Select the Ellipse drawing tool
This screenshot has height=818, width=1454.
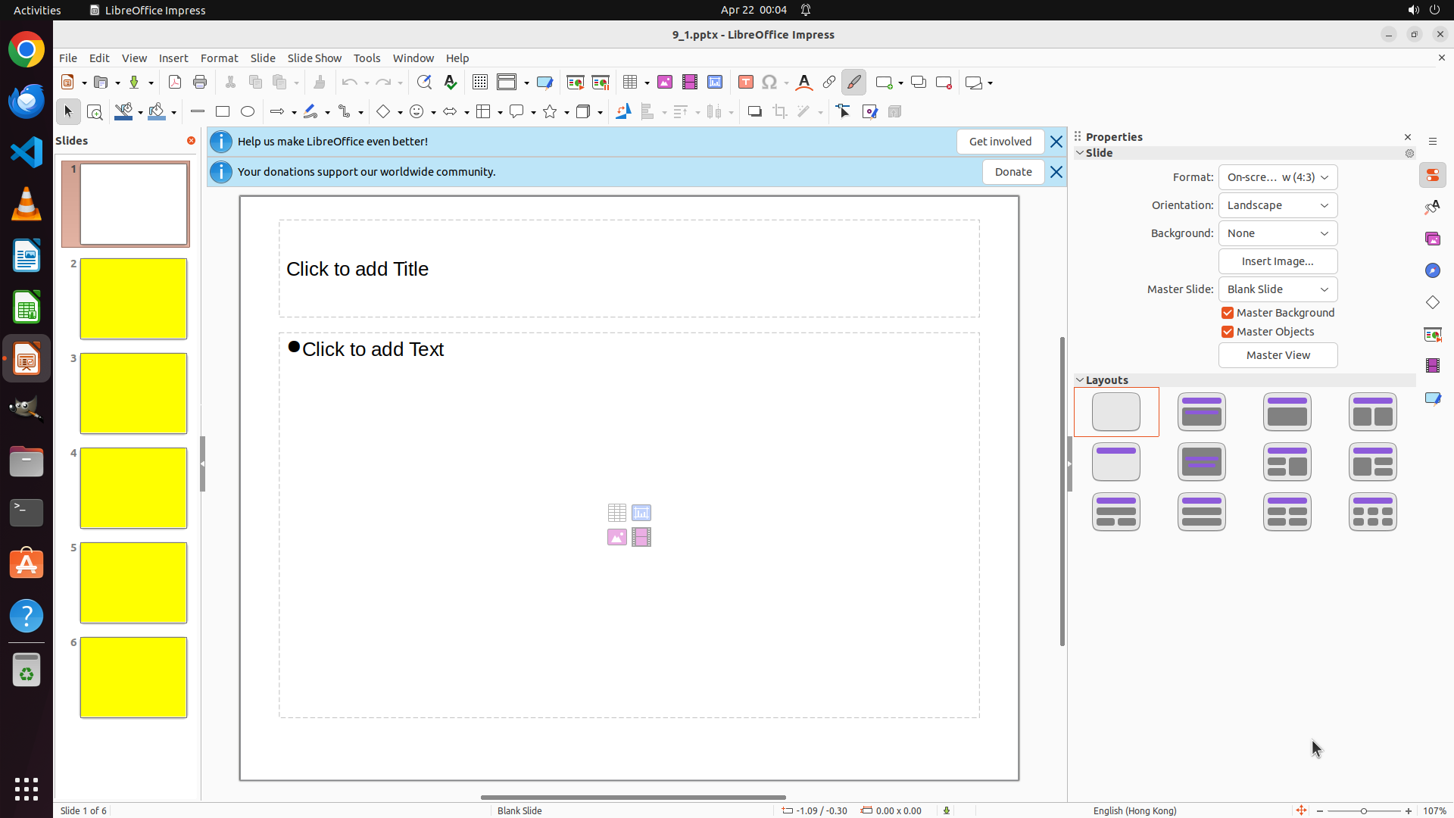(x=248, y=112)
